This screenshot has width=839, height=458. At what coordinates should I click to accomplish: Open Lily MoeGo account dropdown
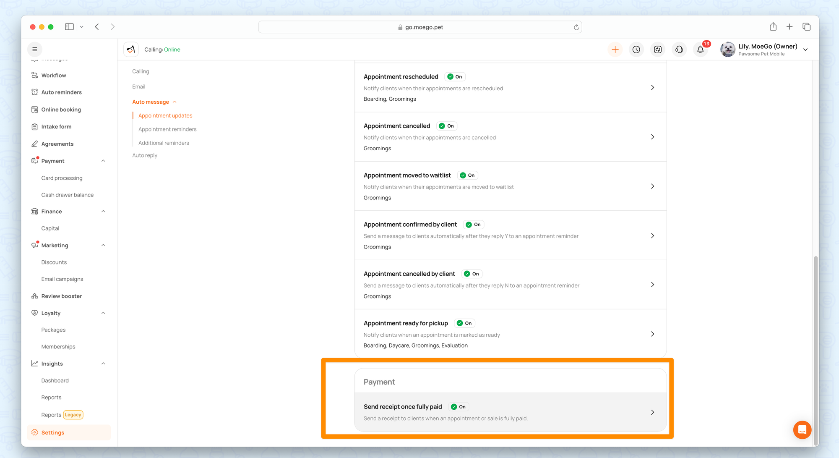click(805, 50)
